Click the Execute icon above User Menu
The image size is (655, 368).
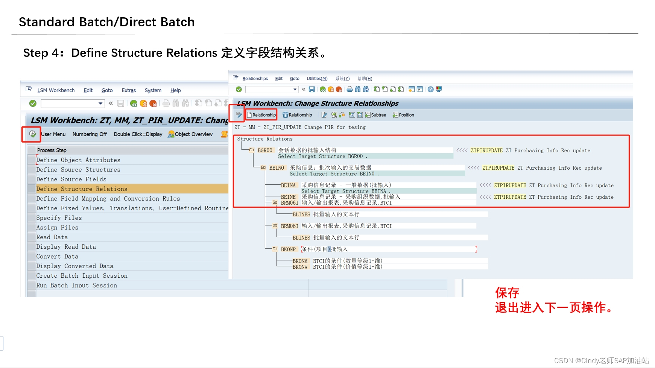[32, 134]
